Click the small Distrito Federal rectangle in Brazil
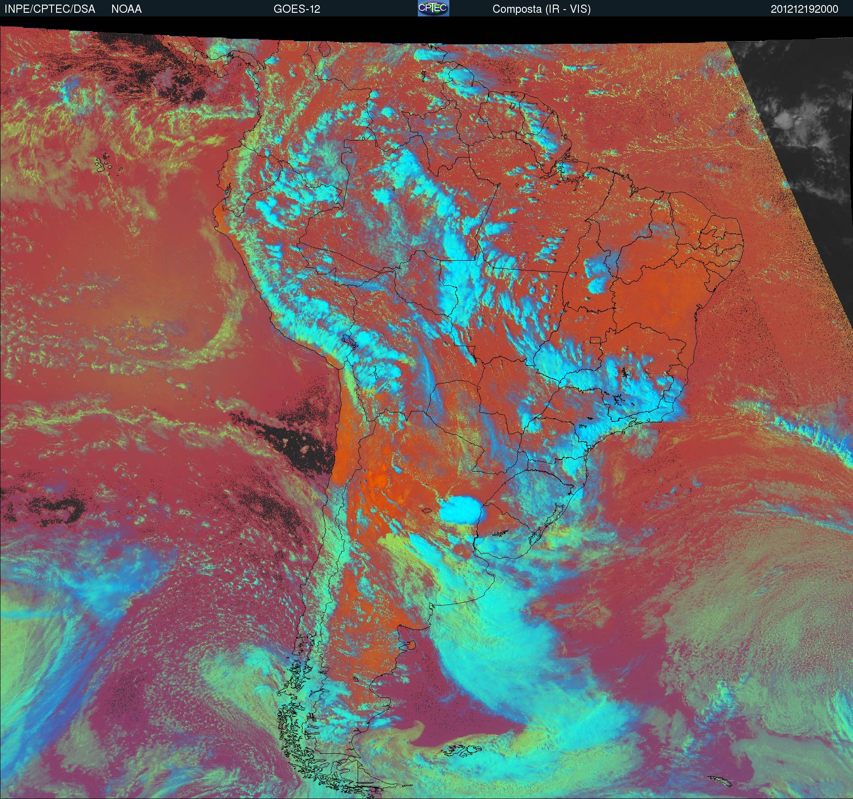 tap(595, 340)
